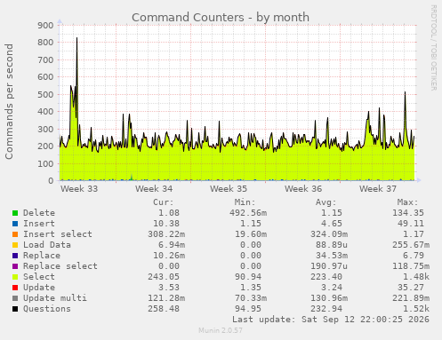Click the 800 y-axis tick label

coord(45,43)
